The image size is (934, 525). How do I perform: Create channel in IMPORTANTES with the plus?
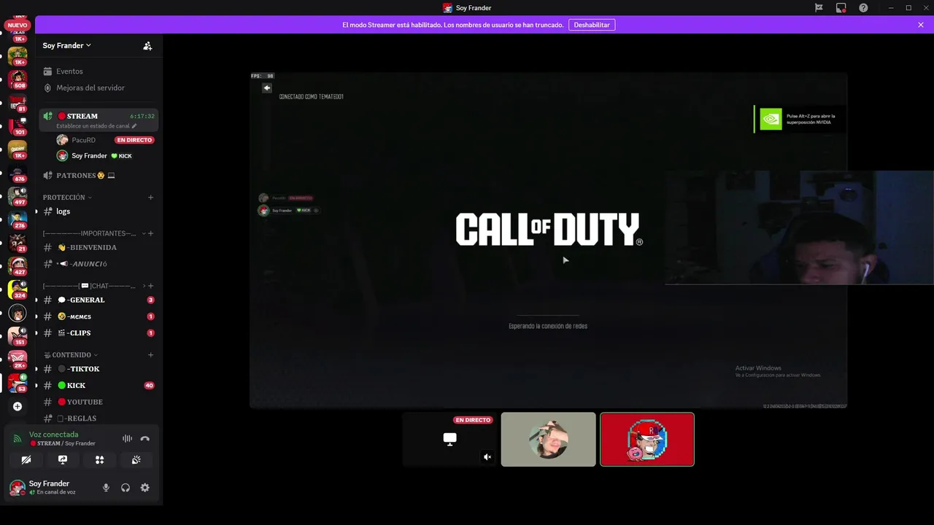151,233
